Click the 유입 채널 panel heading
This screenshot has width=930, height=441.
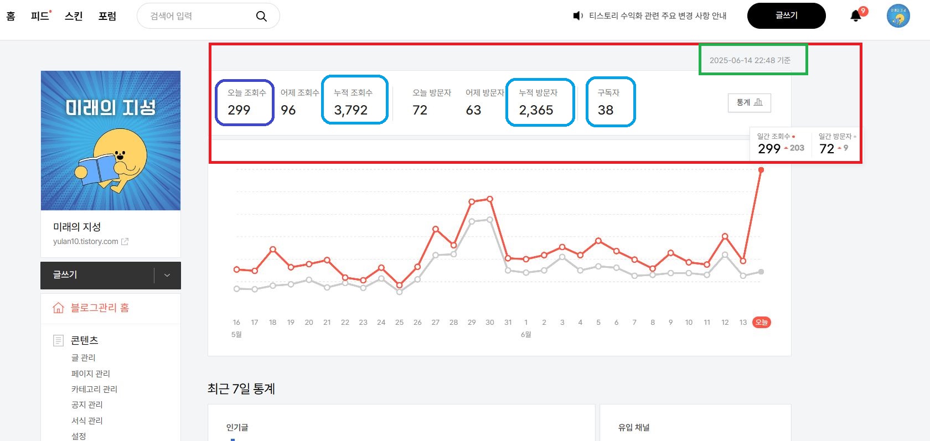[x=634, y=427]
